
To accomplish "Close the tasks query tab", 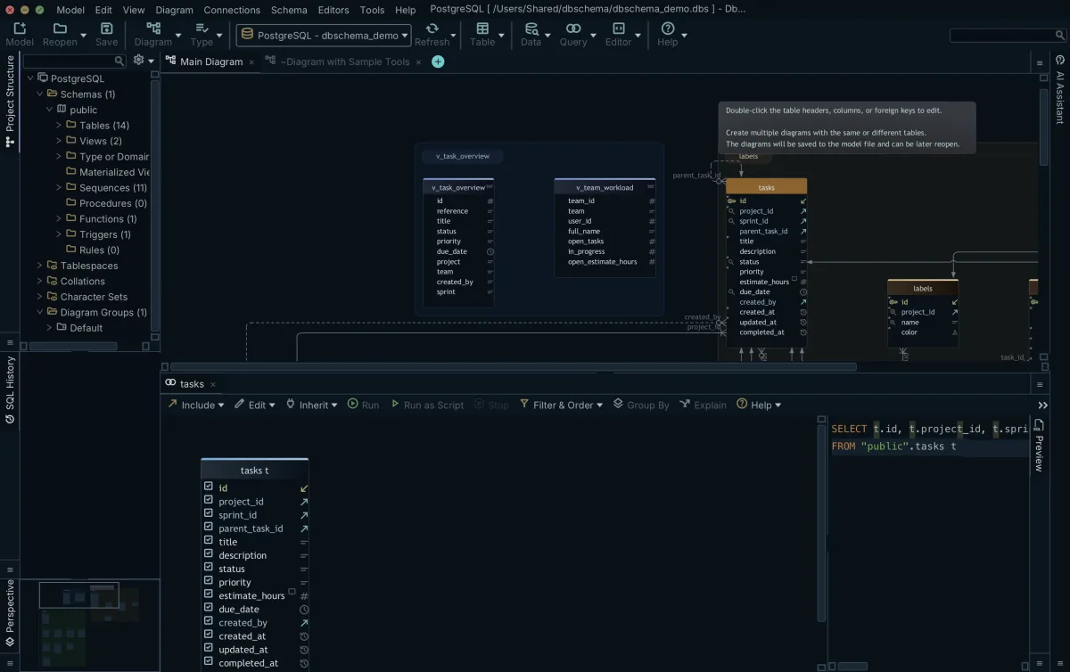I will 213,384.
